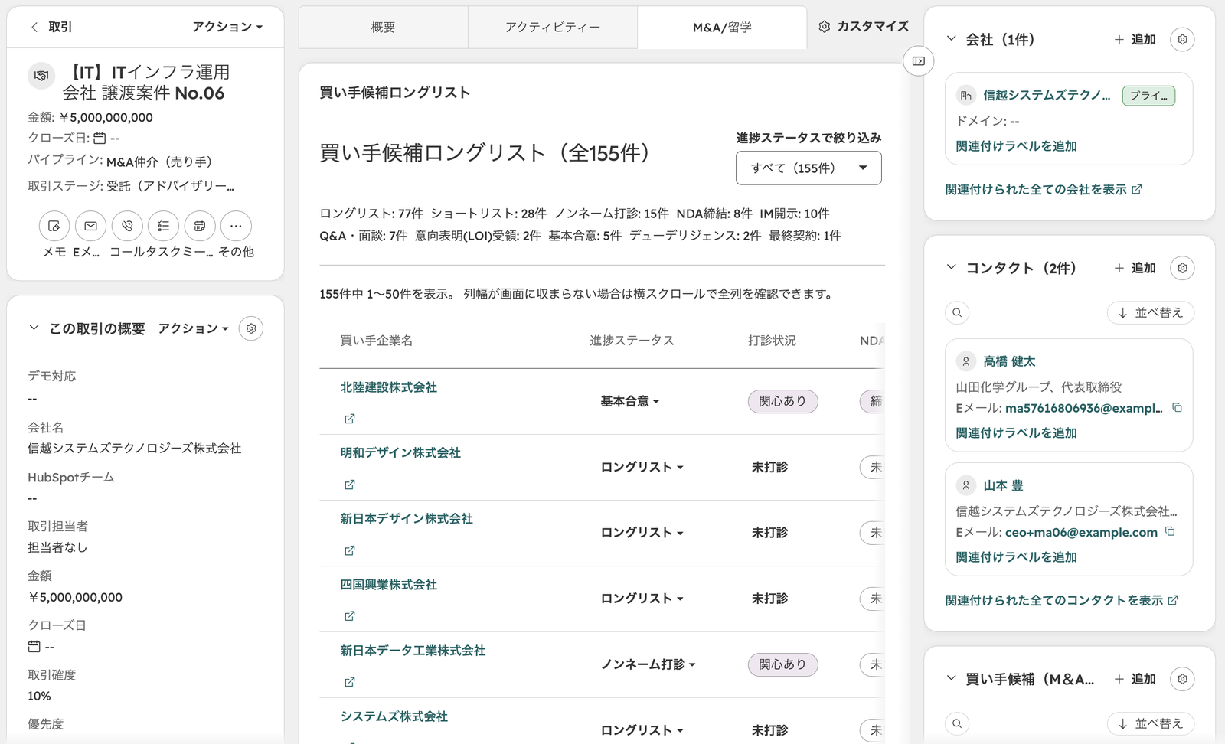Screen dimensions: 1225x744
Task: Copy 高橋 健太 email address icon
Action: pos(1177,408)
